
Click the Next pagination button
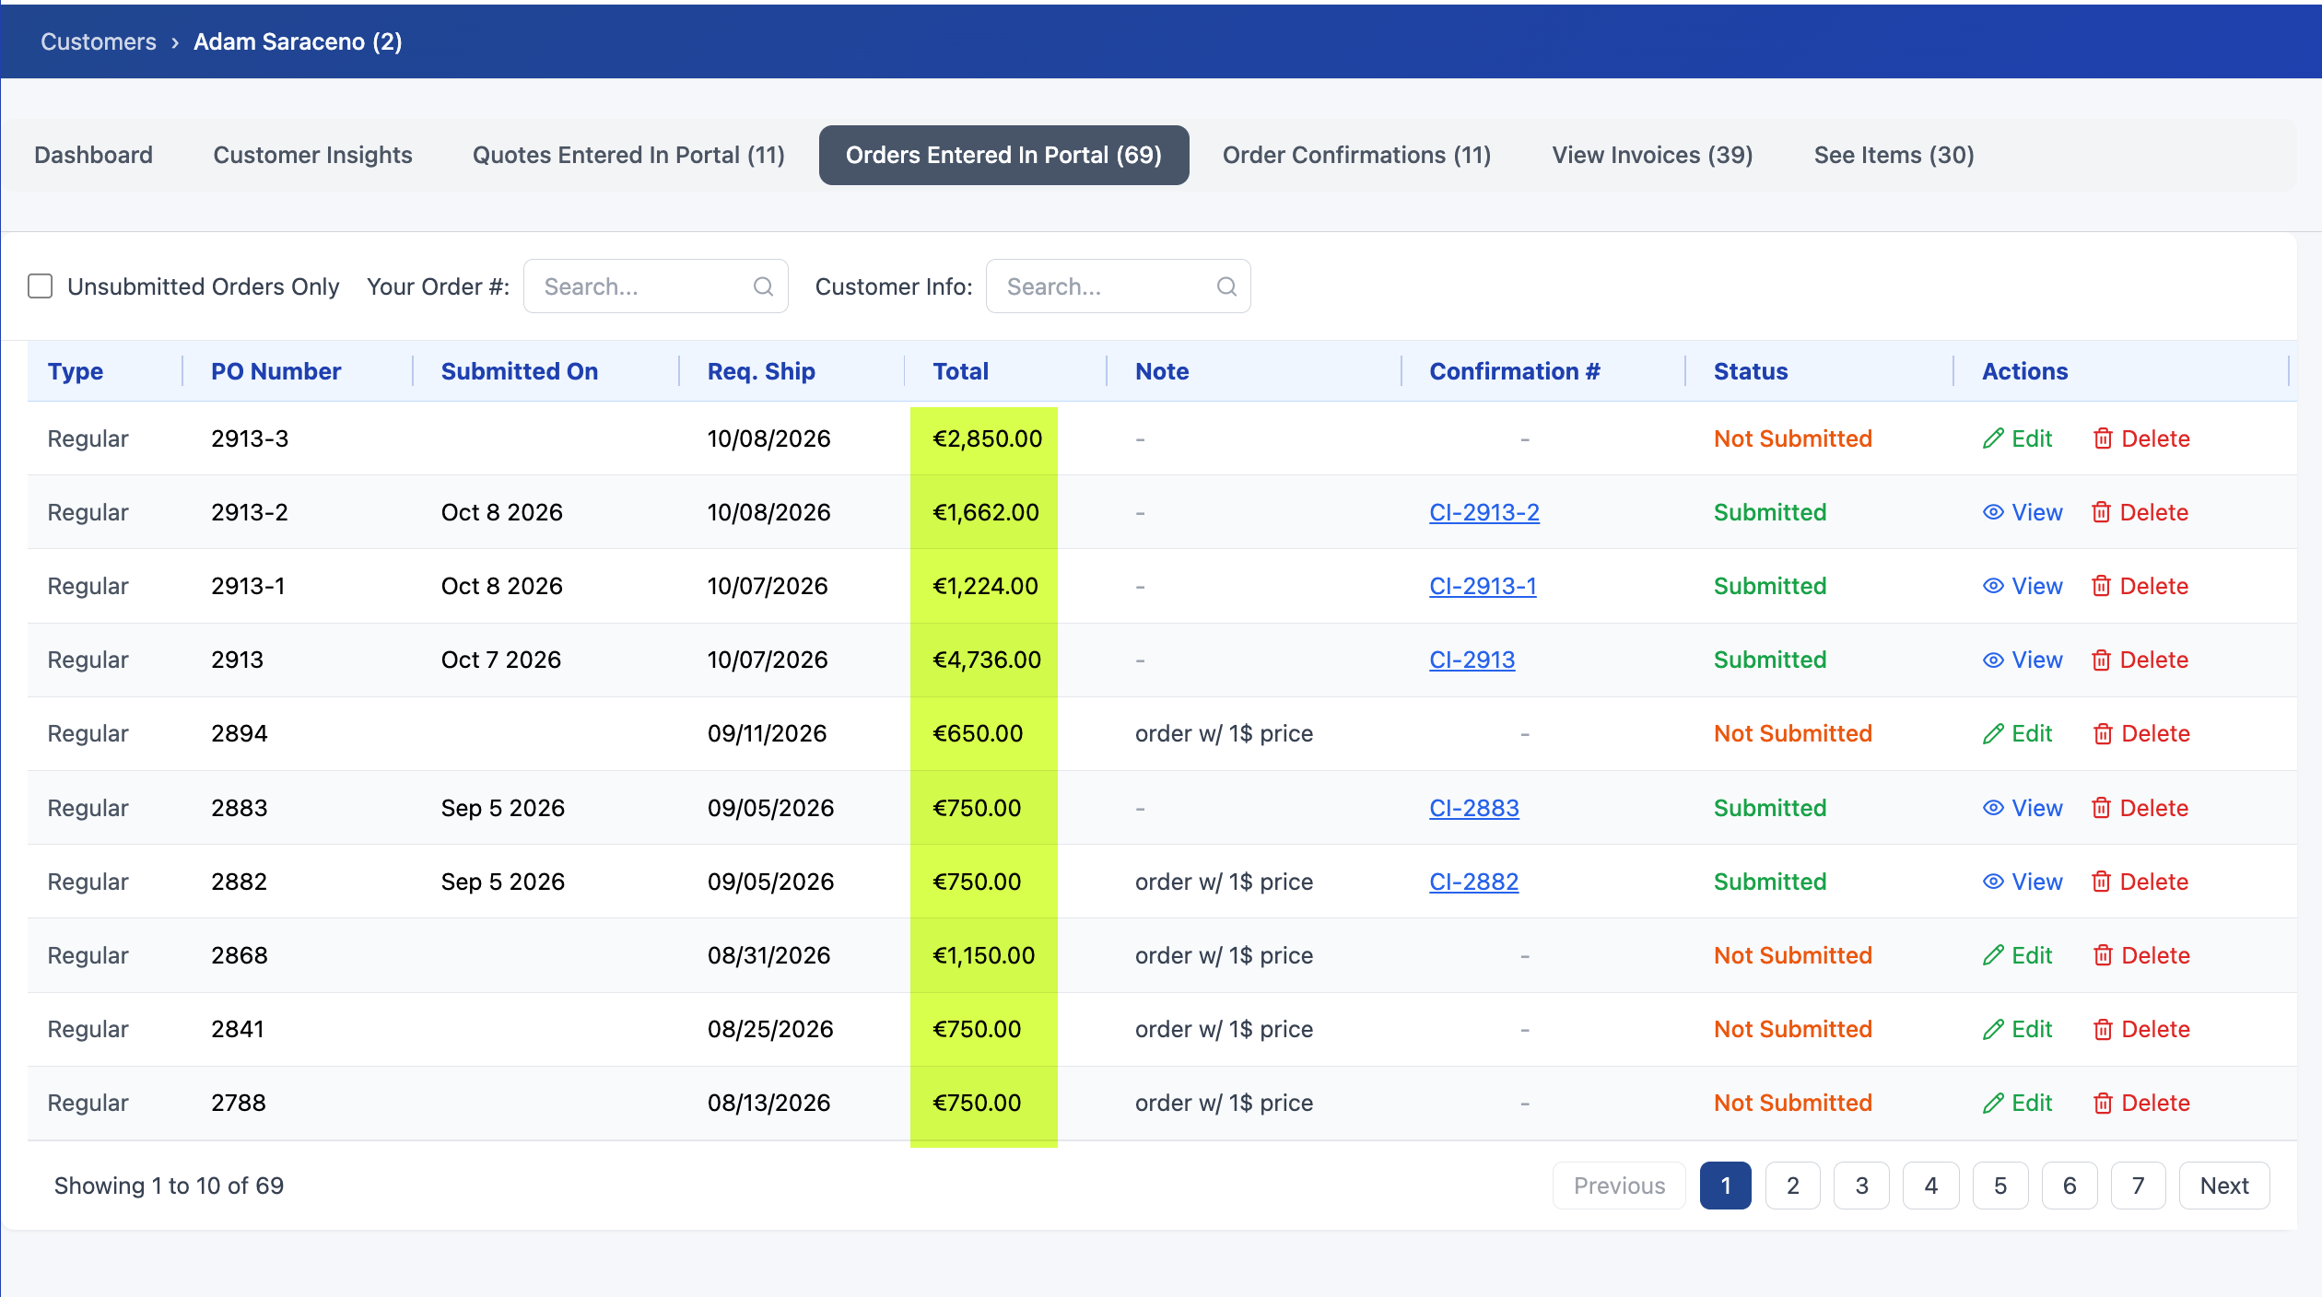pos(2223,1186)
